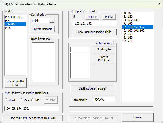The width and height of the screenshot is (163, 123).
Task: Select the Kisa radio option
Action: (x=21, y=100)
